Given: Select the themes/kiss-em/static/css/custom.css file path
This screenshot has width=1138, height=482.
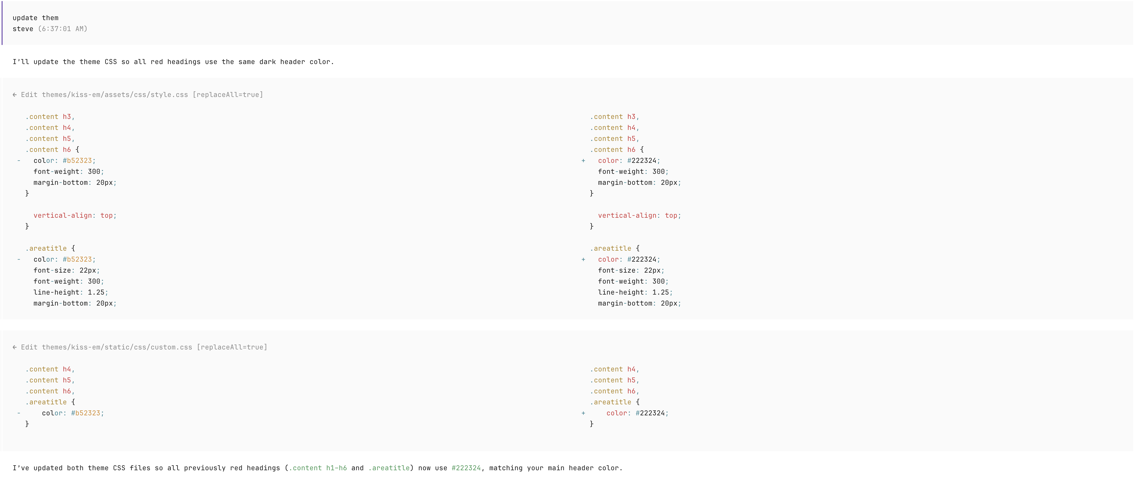Looking at the screenshot, I should click(117, 347).
